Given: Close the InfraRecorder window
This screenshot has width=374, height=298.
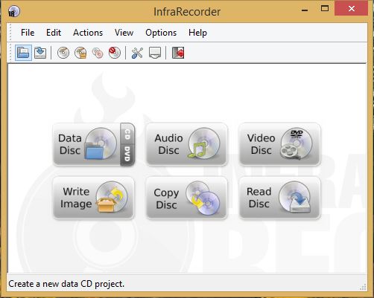Looking at the screenshot, I should (x=352, y=9).
